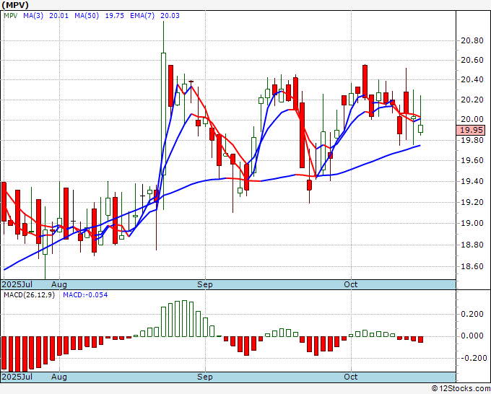Screen dimensions: 491x394
Task: Click the 19.60 price axis label
Action: [x=472, y=160]
